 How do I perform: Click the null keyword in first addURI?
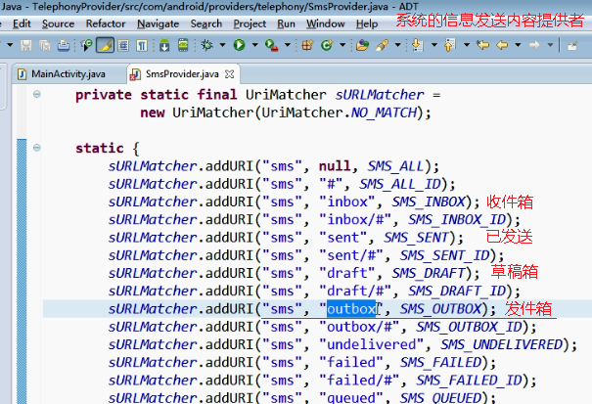coord(335,166)
